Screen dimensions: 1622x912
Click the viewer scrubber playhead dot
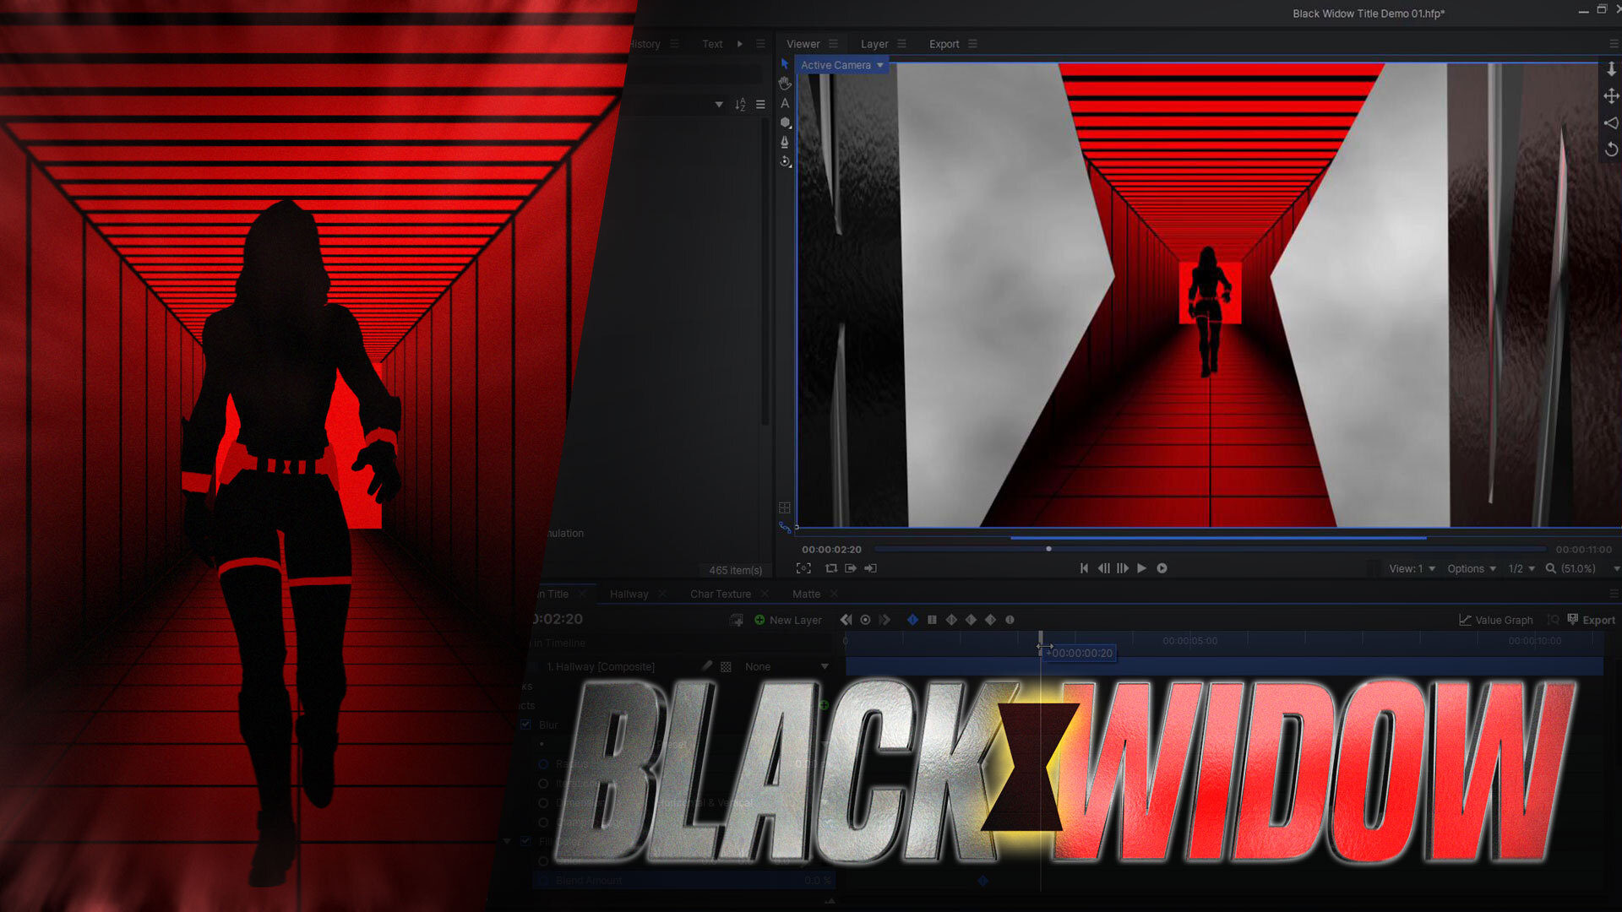(x=1048, y=549)
